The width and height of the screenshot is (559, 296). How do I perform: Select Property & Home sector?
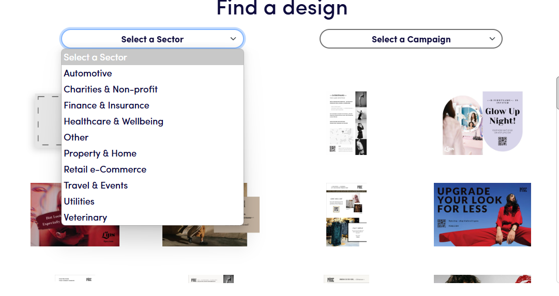pos(100,153)
